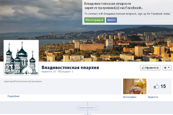This screenshot has width=173, height=115.
Task: Click the Обсуждают: 1 count text
Action: (66, 72)
